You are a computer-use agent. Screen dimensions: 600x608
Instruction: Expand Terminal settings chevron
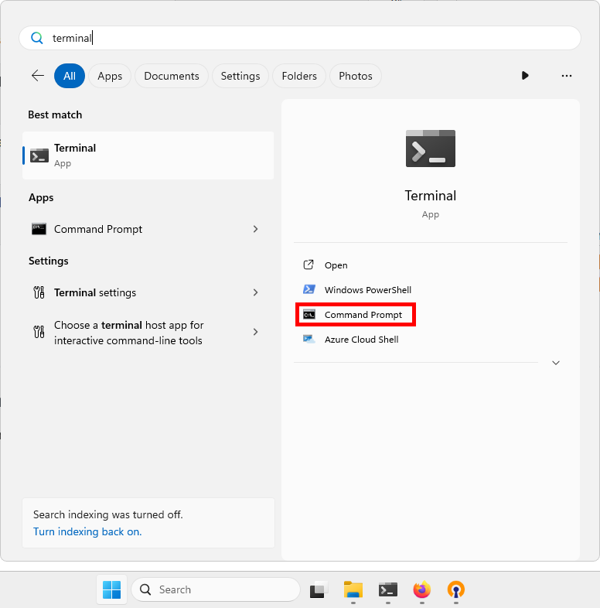coord(255,292)
